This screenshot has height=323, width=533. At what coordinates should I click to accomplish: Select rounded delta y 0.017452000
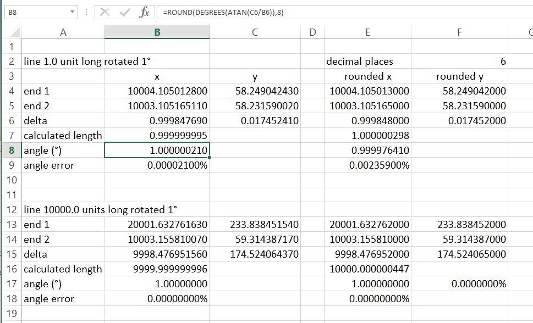pos(460,120)
